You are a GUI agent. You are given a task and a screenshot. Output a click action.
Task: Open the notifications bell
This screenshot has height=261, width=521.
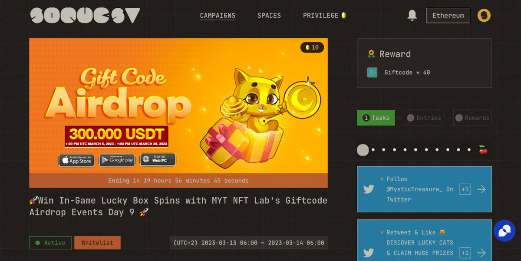point(412,15)
